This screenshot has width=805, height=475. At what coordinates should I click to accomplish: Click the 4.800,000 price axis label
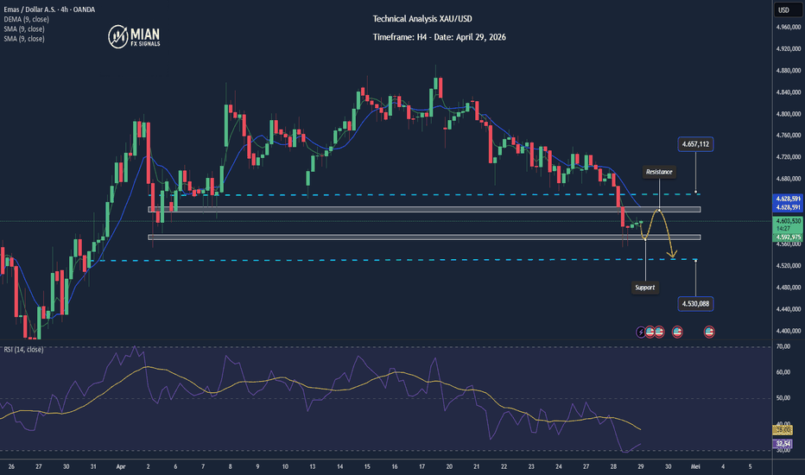tap(788, 114)
